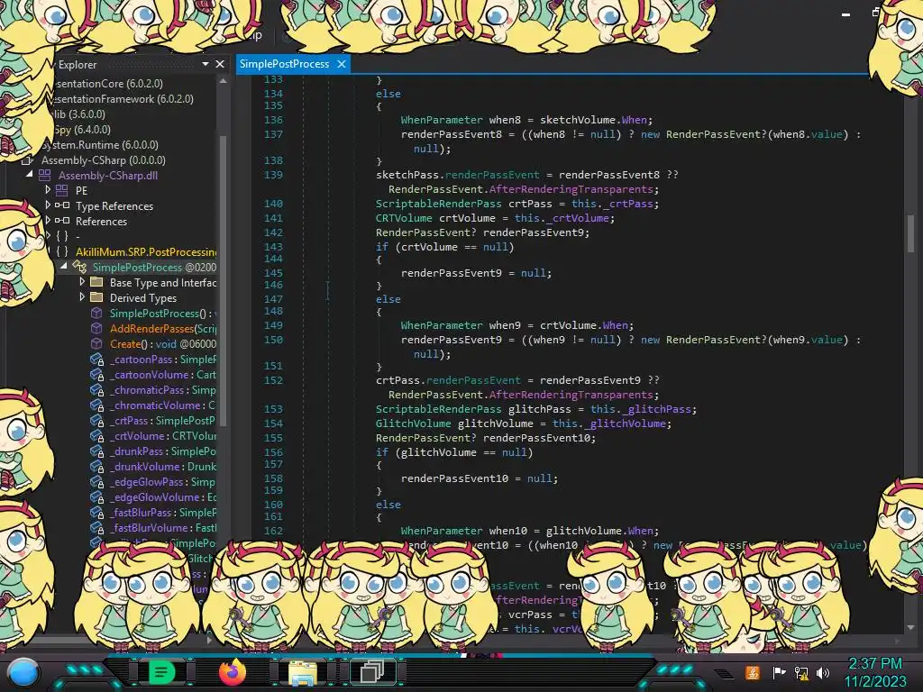Collapse the Assembly-CSharp.dll tree node

coord(29,175)
